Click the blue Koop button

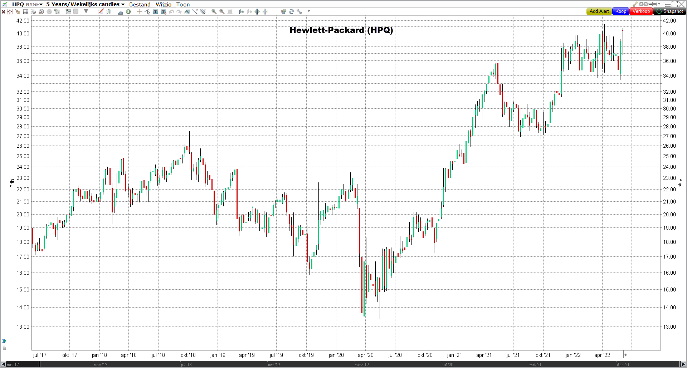(x=621, y=11)
